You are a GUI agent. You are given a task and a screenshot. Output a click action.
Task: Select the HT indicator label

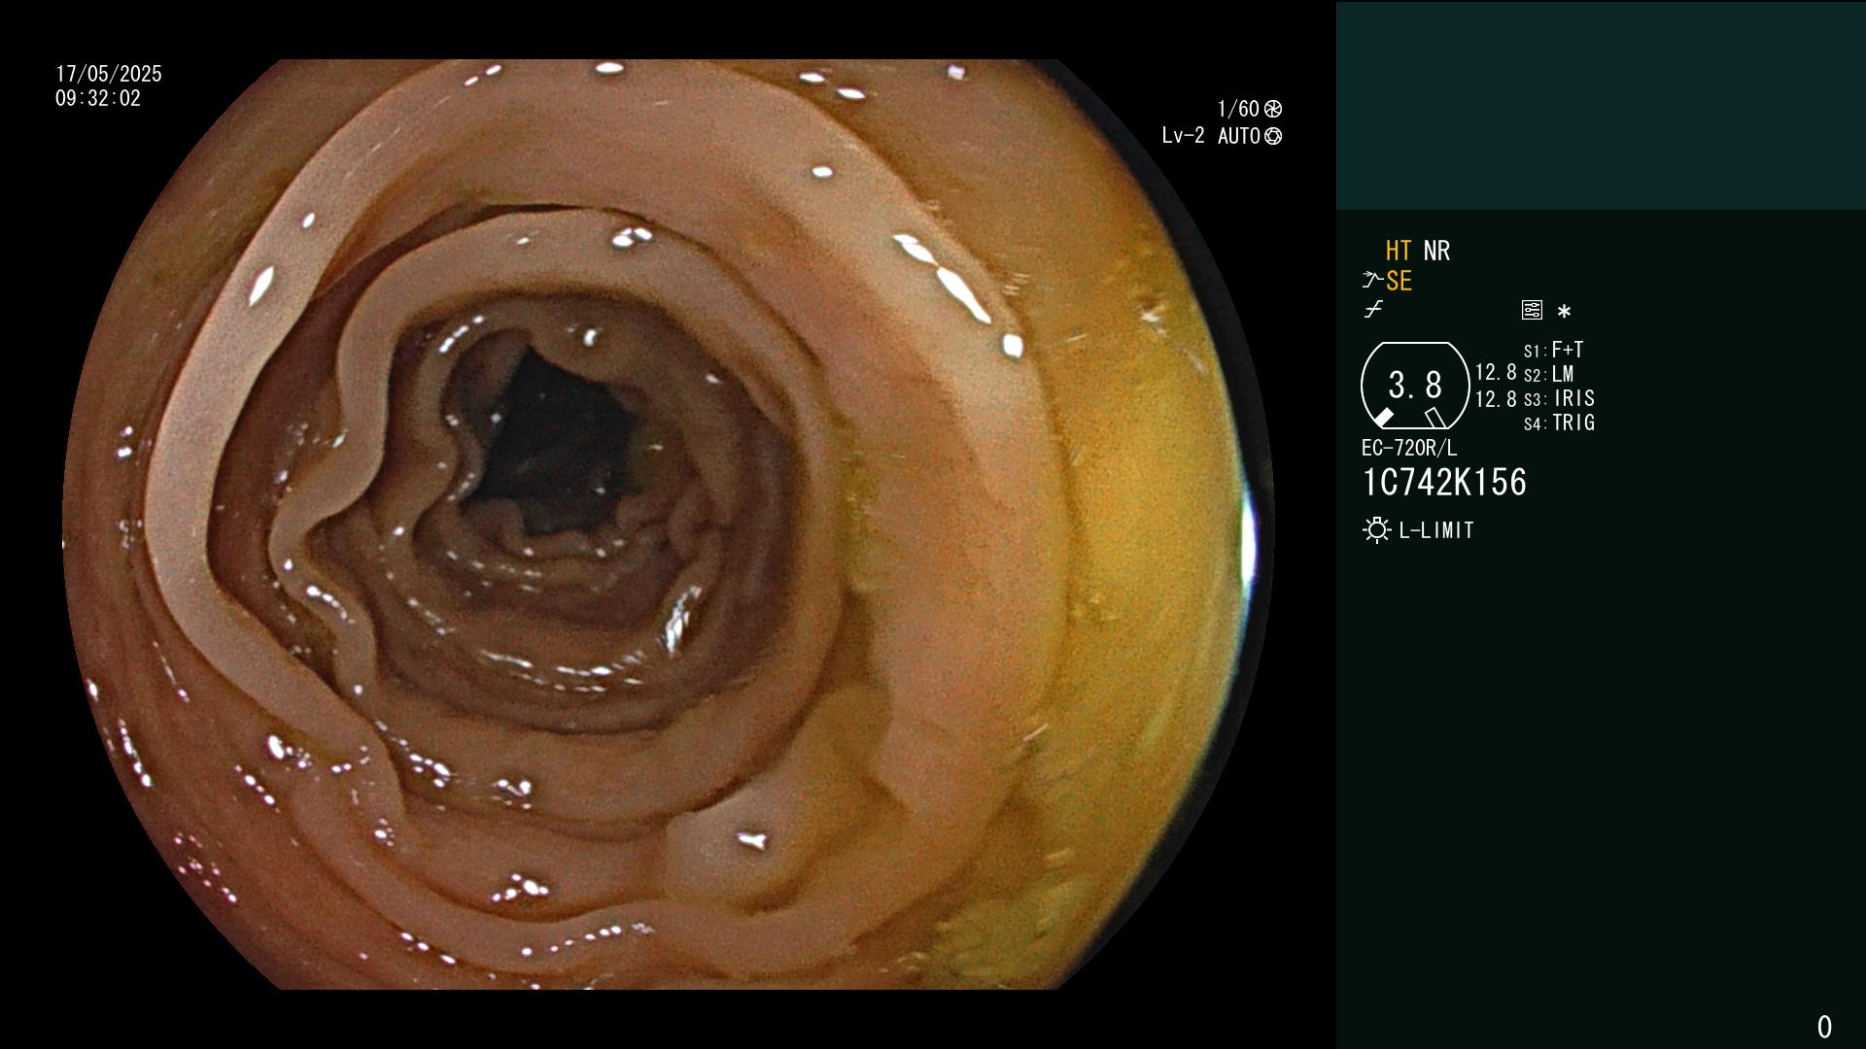[1398, 251]
